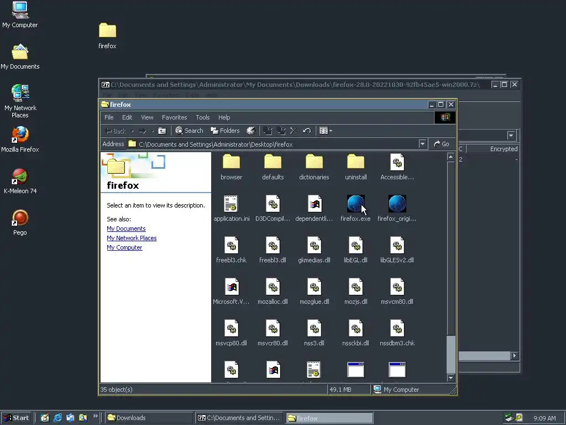
Task: Open the Views dropdown button
Action: tap(326, 131)
